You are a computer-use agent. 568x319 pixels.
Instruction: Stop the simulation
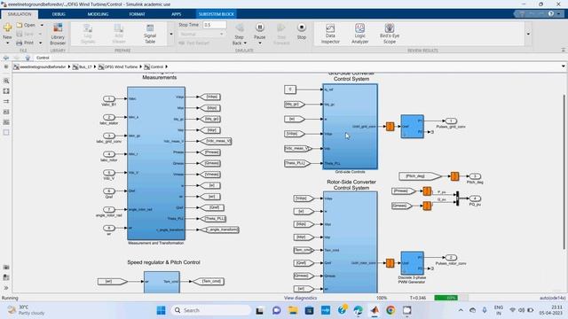pos(302,31)
